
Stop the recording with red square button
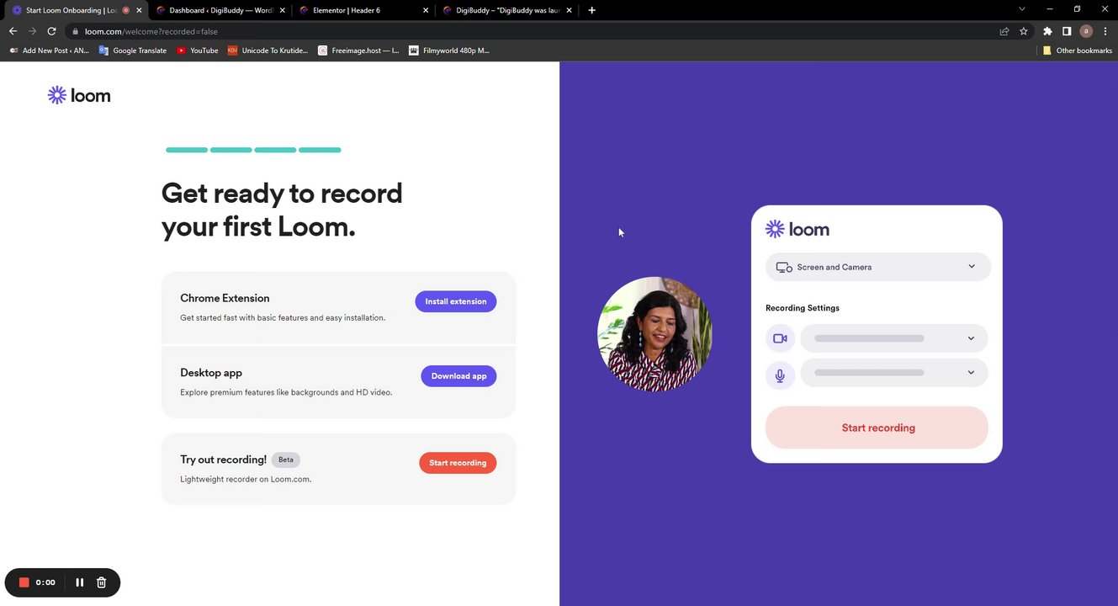point(24,582)
